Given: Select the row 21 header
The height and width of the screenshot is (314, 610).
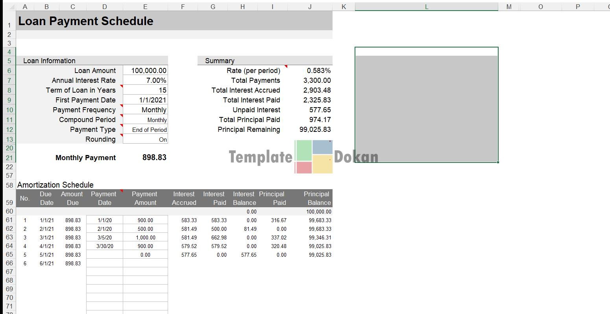Looking at the screenshot, I should coord(9,158).
